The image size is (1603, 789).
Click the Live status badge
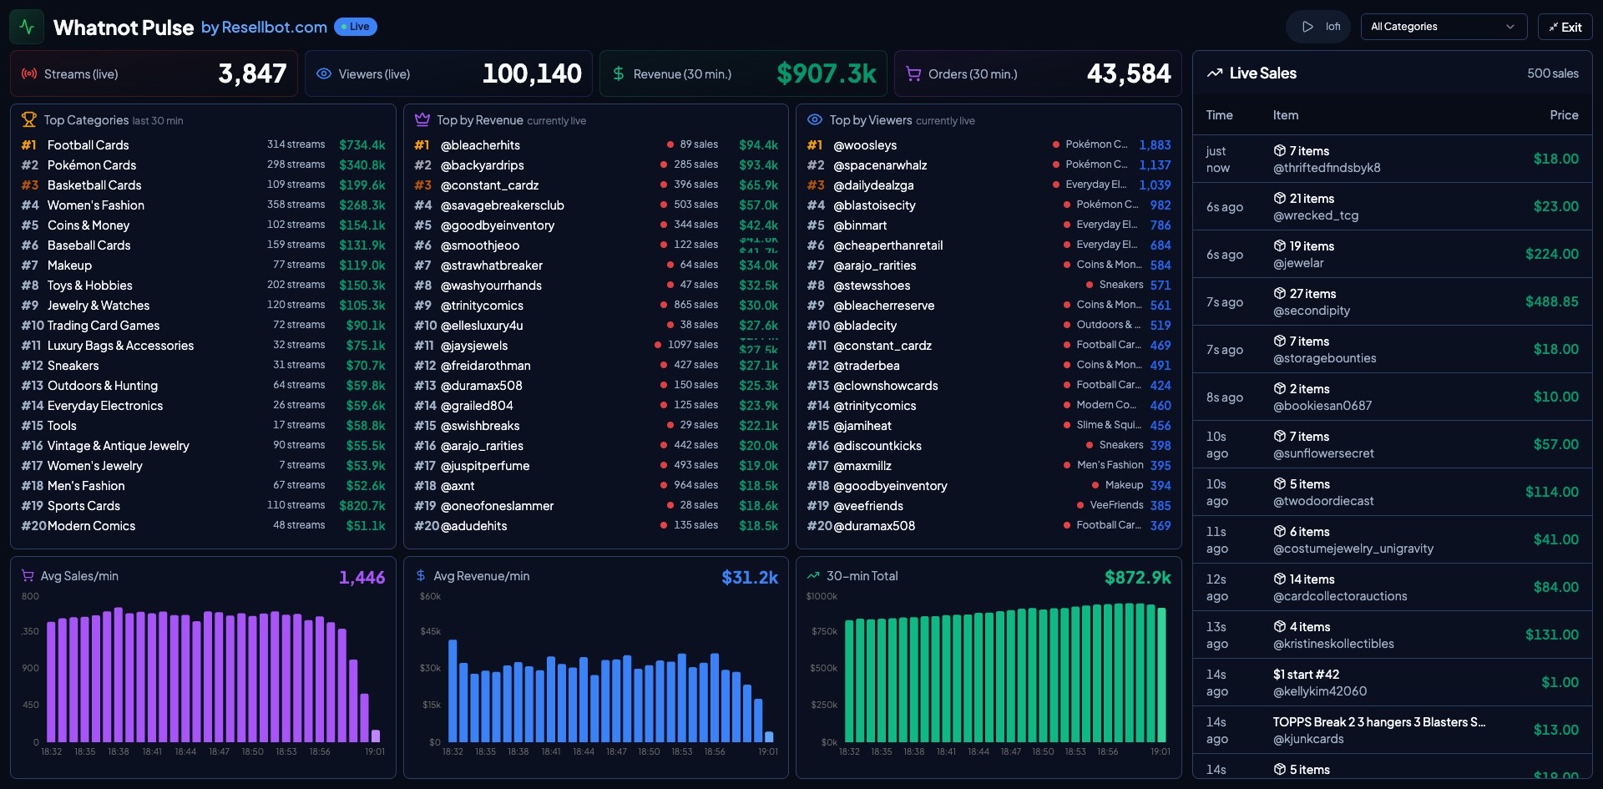(x=356, y=27)
